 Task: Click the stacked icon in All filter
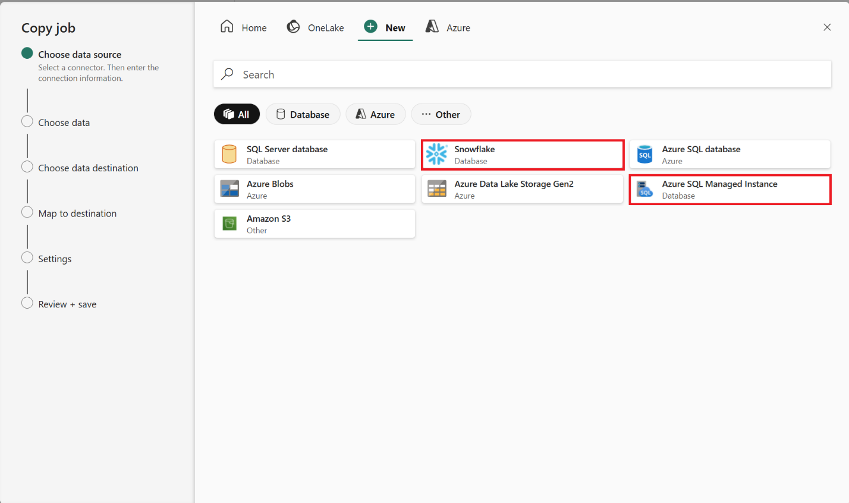[x=228, y=114]
